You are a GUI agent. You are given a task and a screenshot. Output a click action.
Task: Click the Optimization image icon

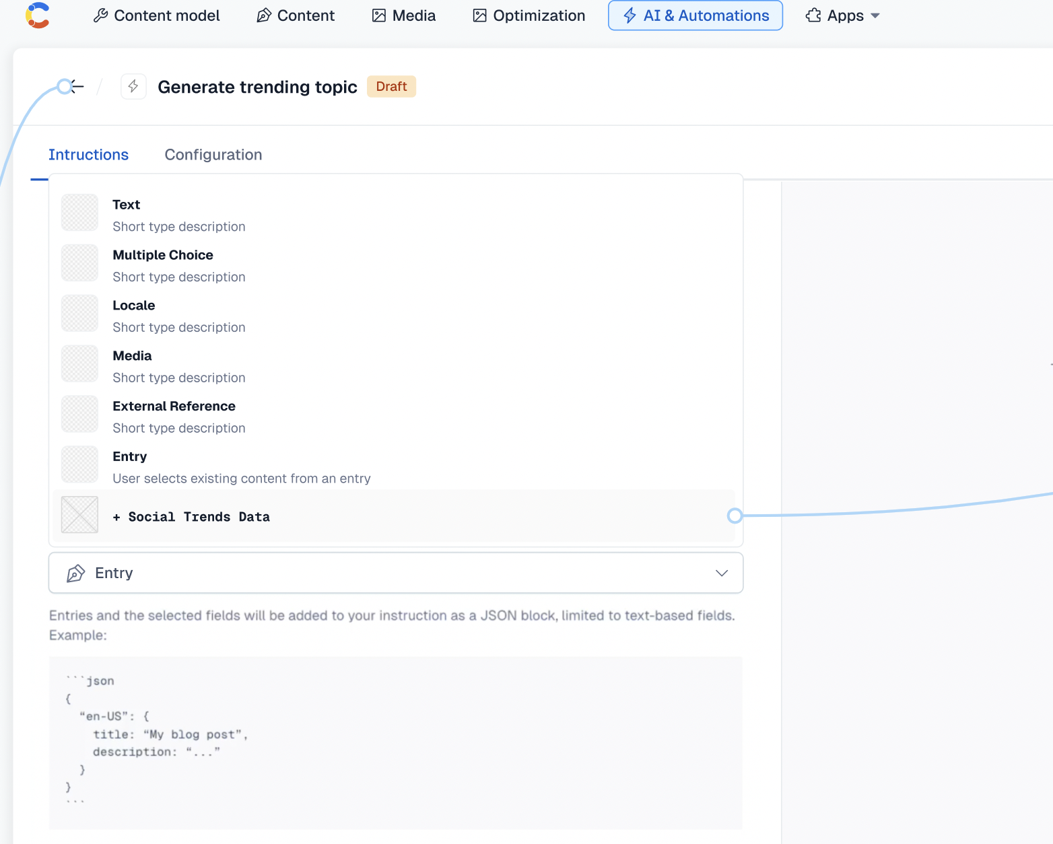(x=479, y=15)
